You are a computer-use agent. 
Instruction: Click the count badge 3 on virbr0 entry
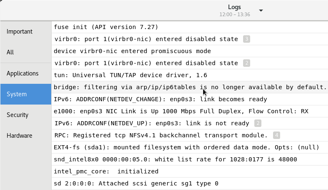pos(247,39)
